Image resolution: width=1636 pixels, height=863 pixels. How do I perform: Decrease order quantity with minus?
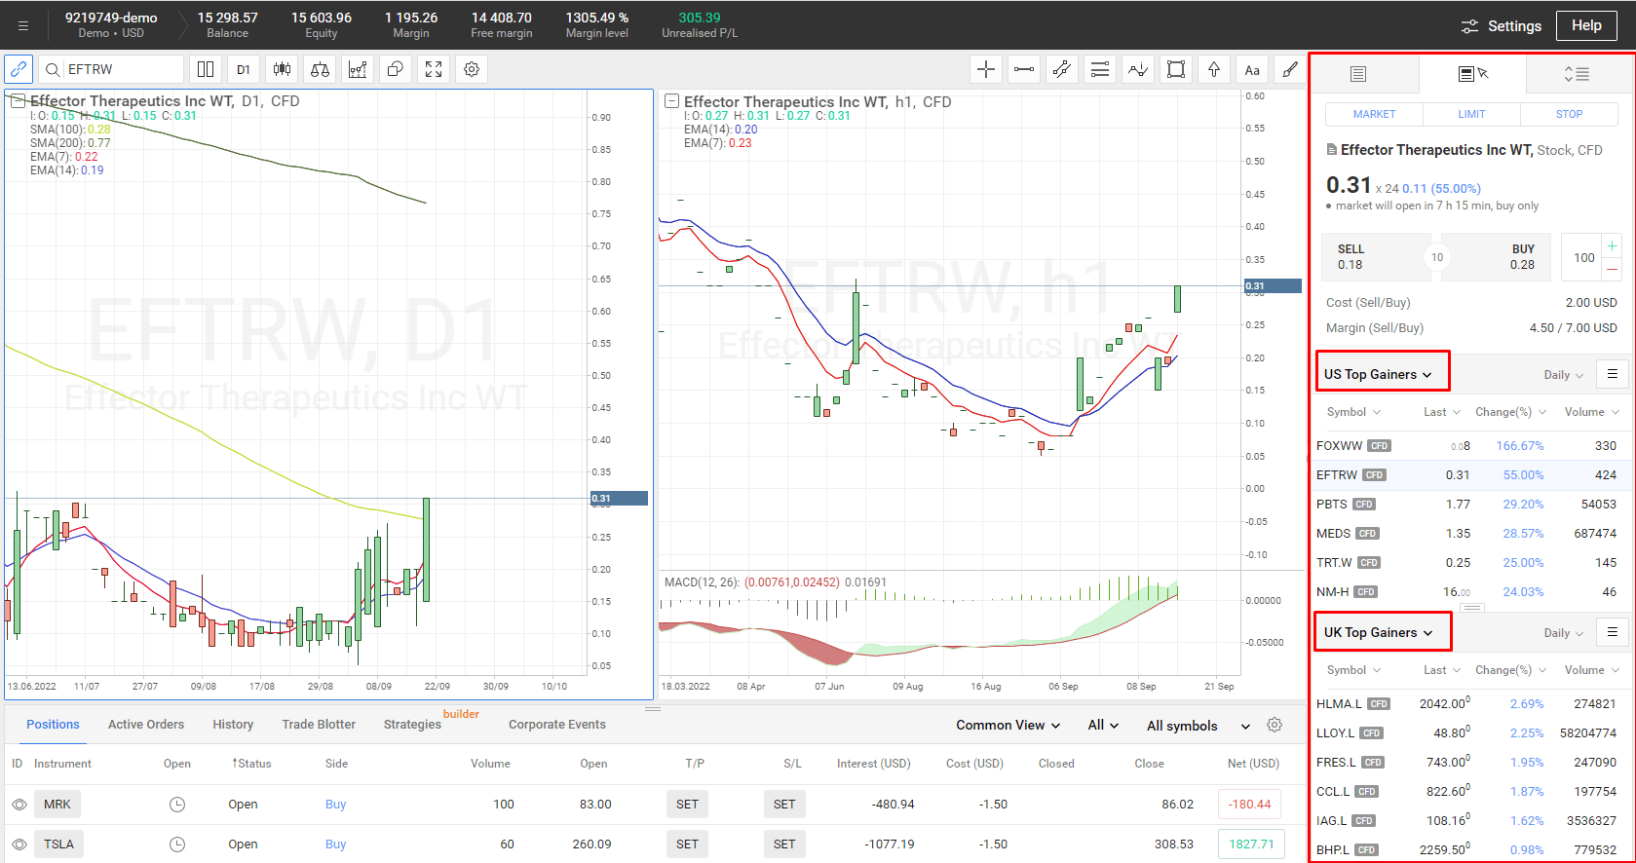pyautogui.click(x=1612, y=269)
